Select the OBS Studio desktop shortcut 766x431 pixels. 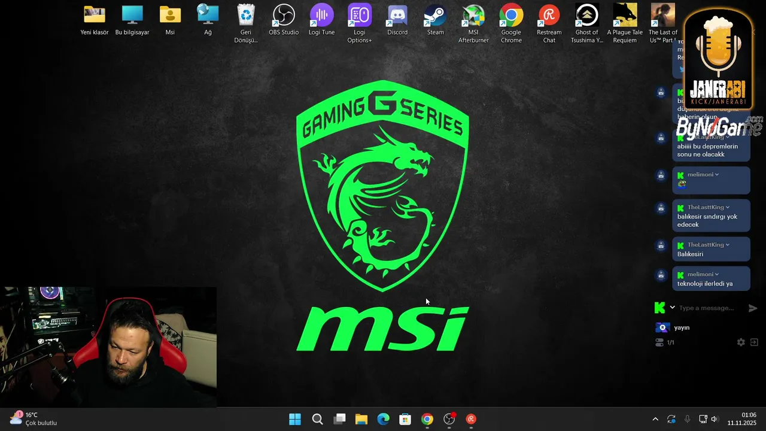[x=284, y=20]
